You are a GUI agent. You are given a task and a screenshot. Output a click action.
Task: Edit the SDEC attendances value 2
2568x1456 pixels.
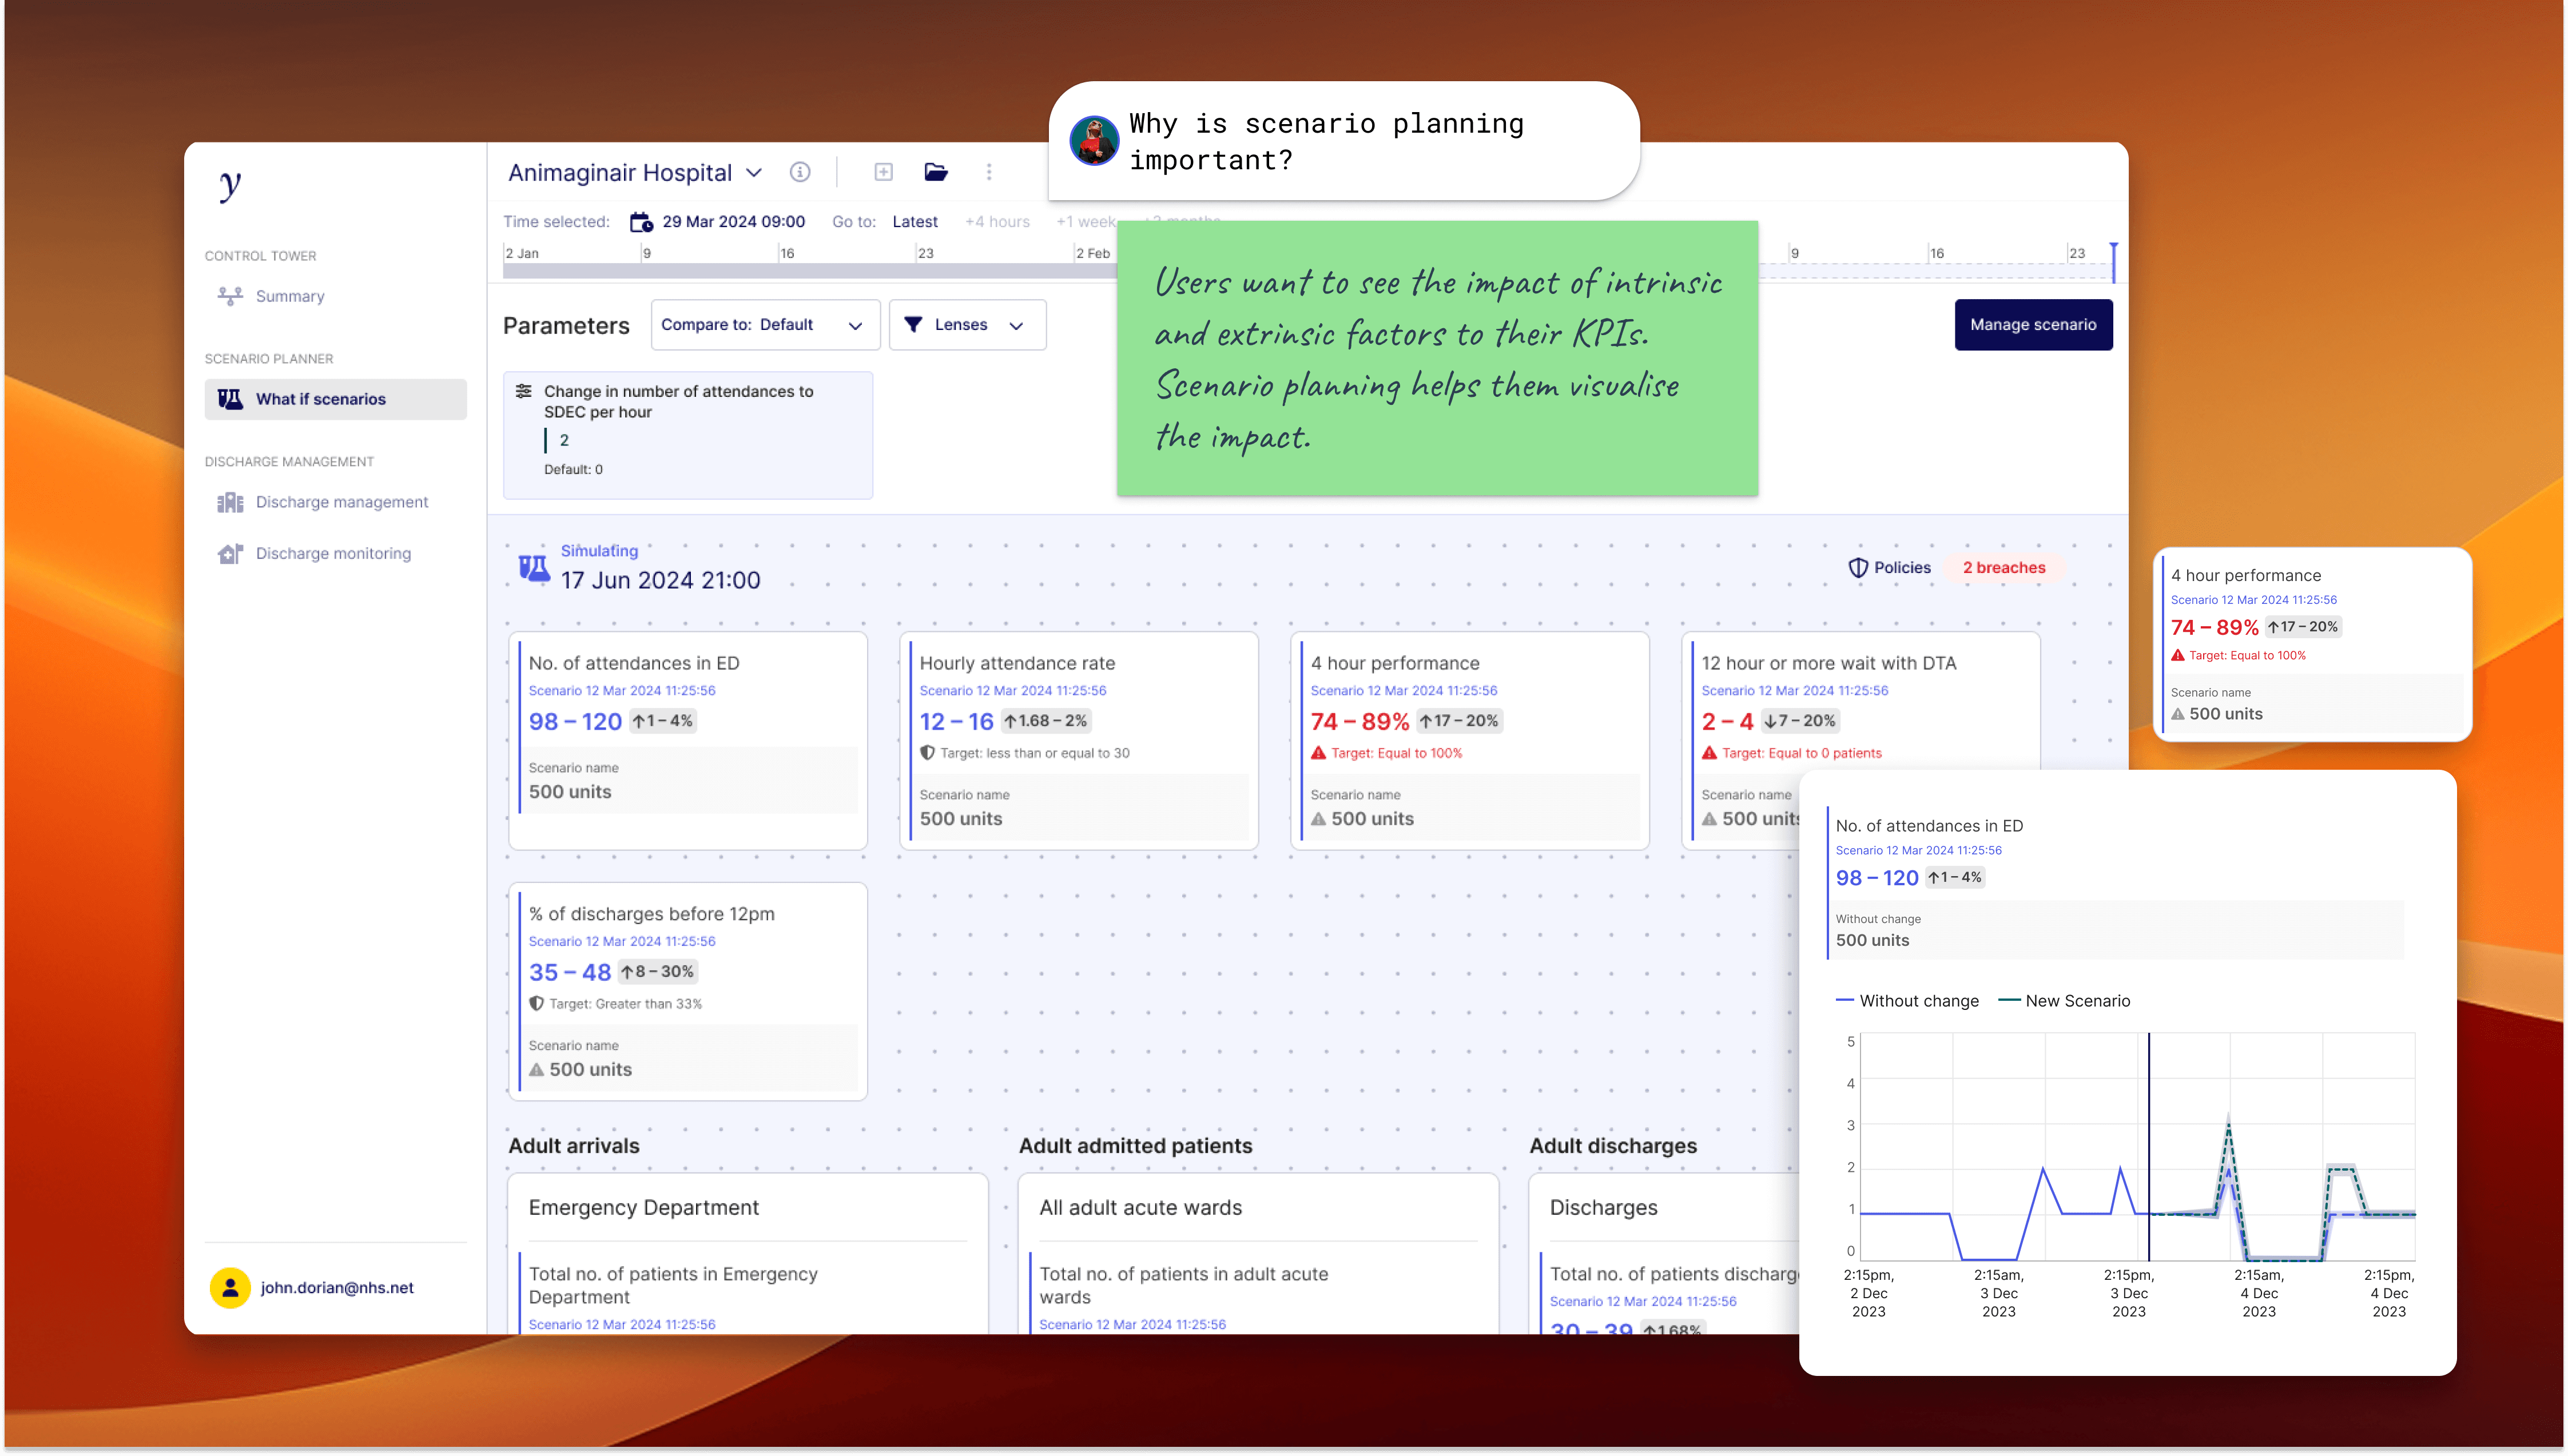pos(564,440)
